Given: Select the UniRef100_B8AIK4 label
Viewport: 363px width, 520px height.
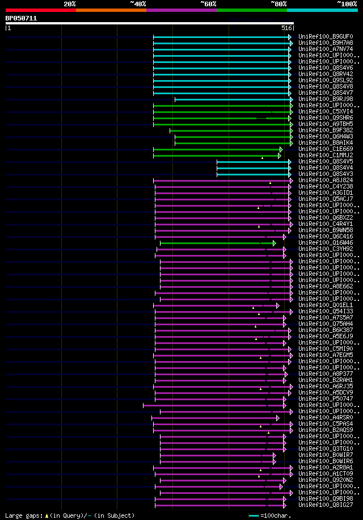Looking at the screenshot, I should pyautogui.click(x=326, y=142).
